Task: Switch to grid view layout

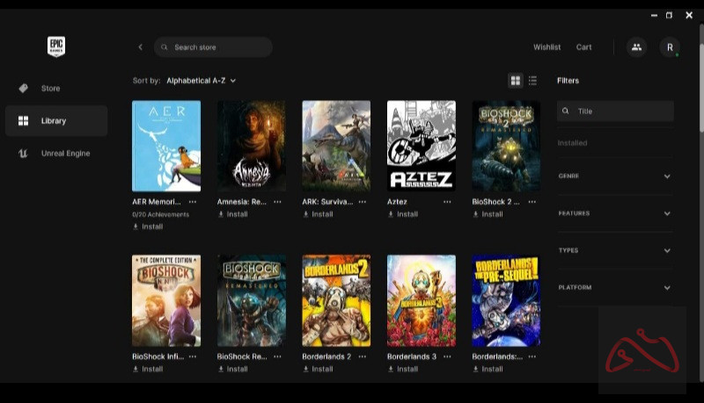Action: coord(516,81)
